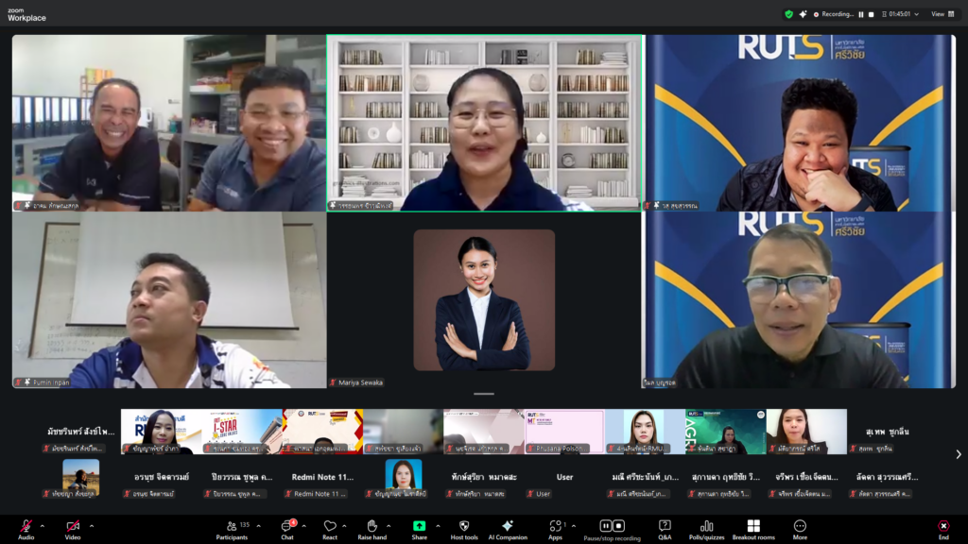Viewport: 968px width, 544px height.
Task: Select Mariya Sewaka's video tile
Action: coord(484,299)
